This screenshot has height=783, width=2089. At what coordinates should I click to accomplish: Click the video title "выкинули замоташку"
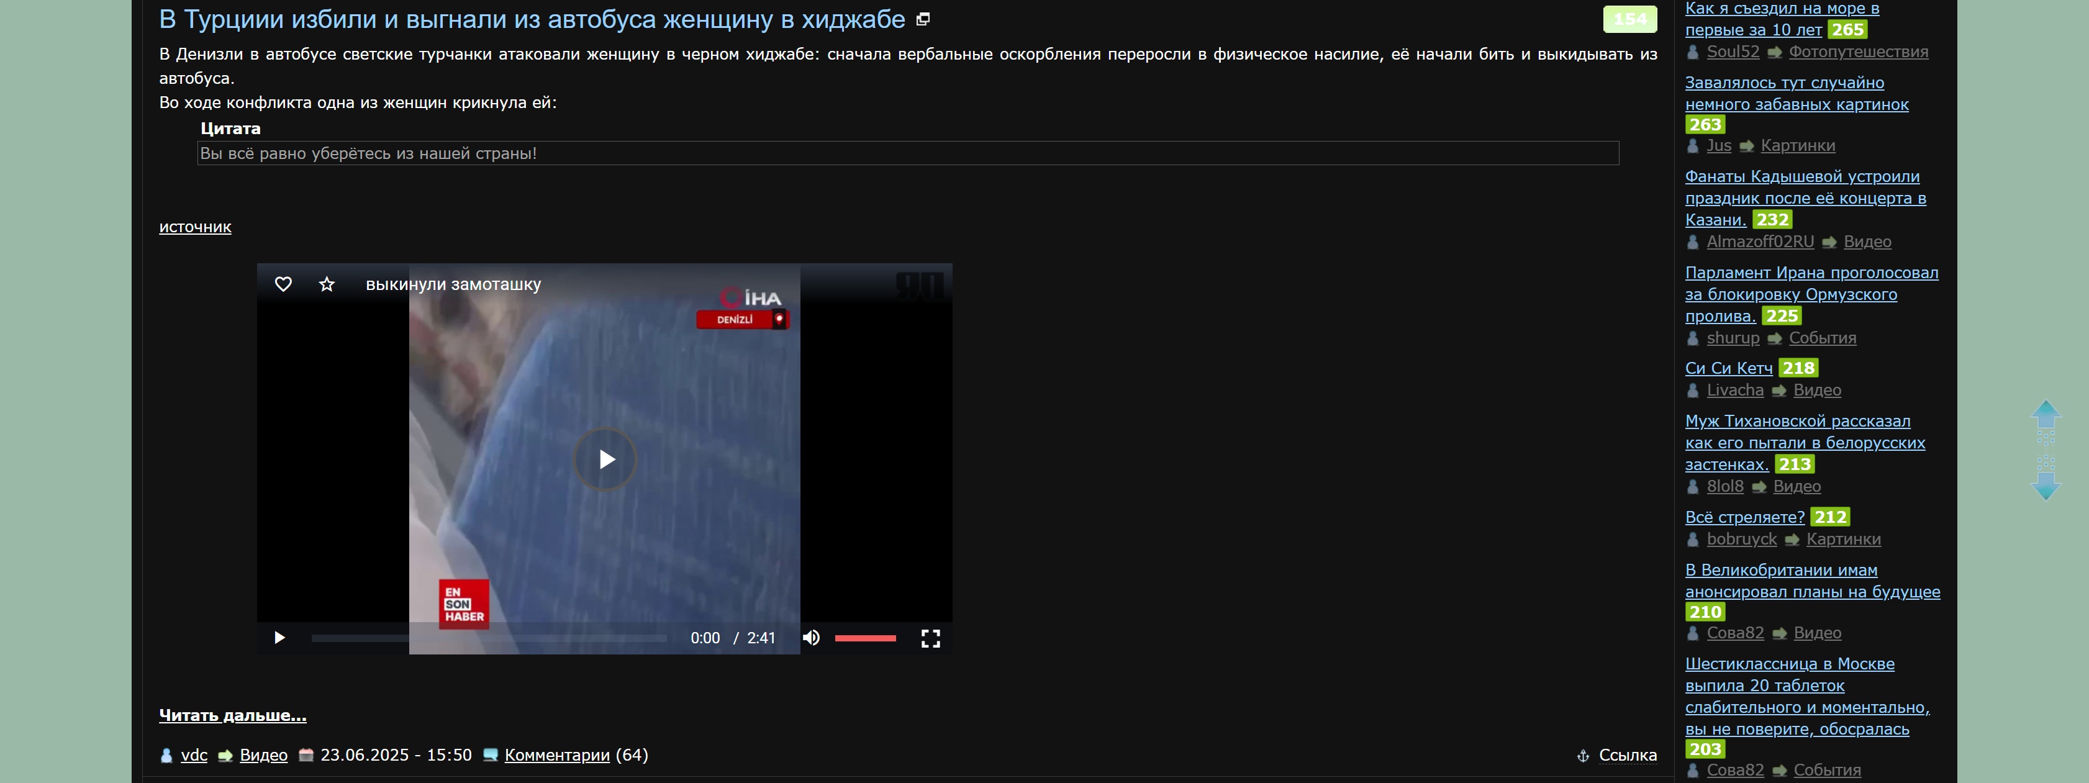click(453, 284)
